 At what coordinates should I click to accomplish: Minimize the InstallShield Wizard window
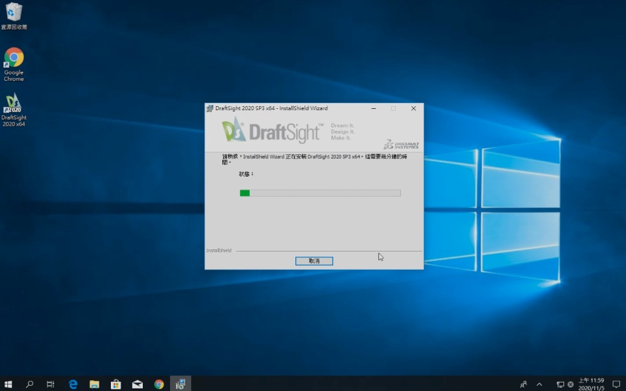tap(374, 108)
